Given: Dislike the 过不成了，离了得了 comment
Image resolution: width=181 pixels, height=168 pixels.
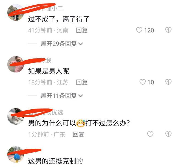Looking at the screenshot, I should [168, 30].
